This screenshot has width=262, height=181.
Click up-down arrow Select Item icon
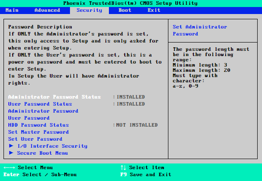click(x=123, y=167)
